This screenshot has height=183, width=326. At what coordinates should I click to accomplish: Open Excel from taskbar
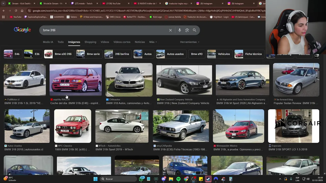point(156,179)
